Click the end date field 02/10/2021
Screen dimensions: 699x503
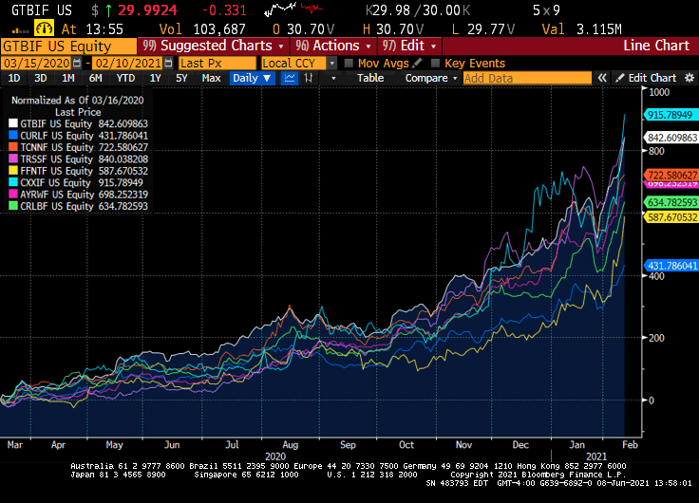[128, 63]
